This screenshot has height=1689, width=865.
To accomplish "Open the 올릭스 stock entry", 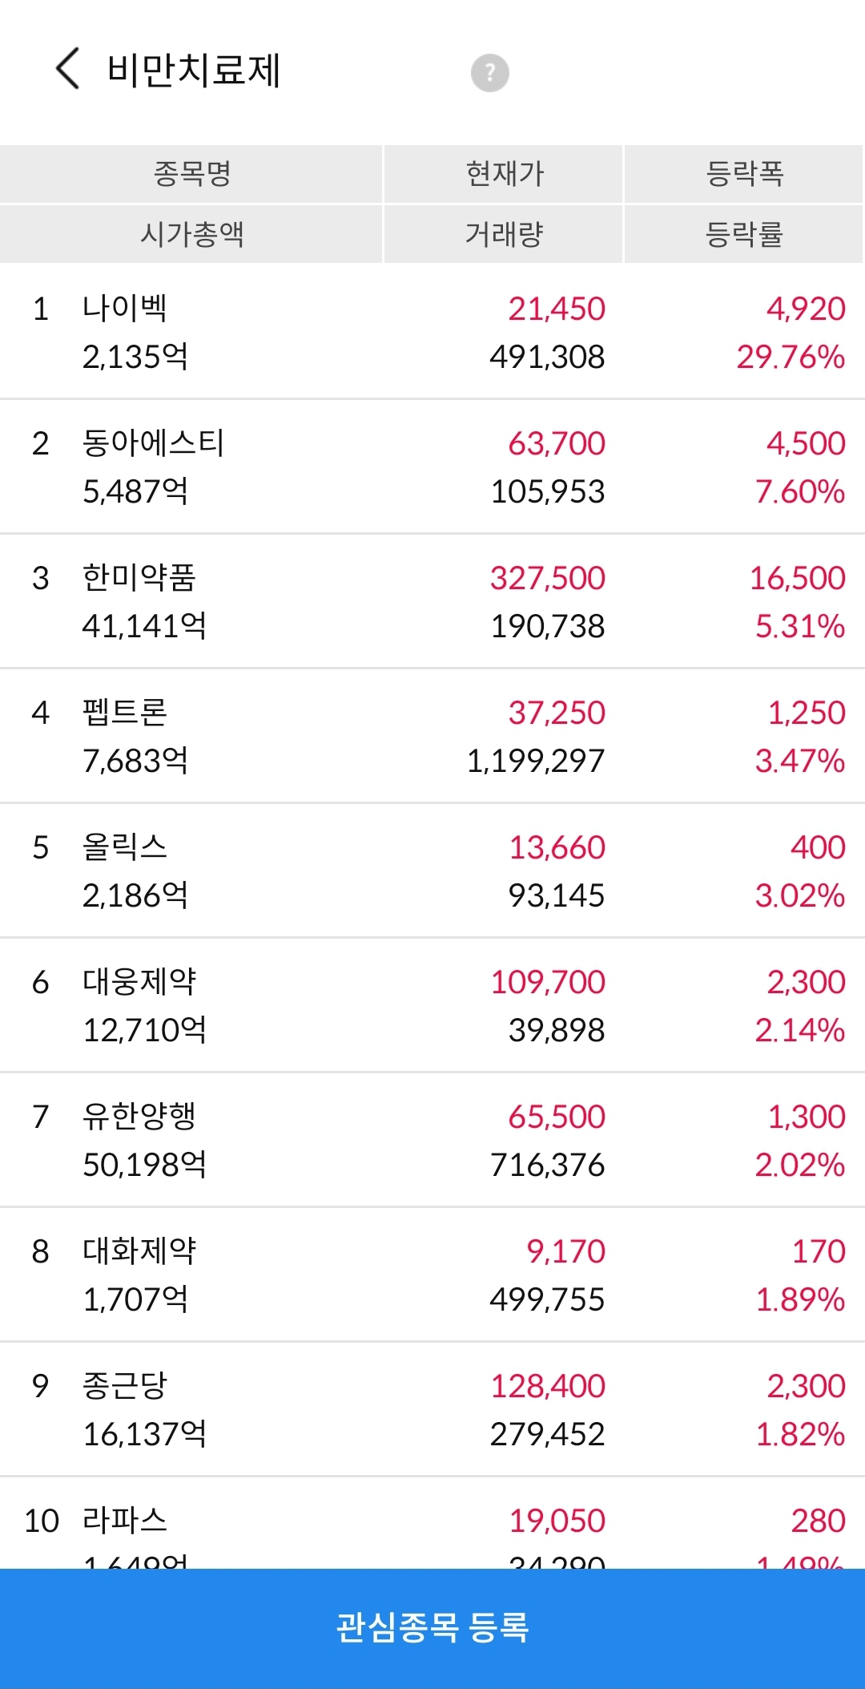I will 432,871.
